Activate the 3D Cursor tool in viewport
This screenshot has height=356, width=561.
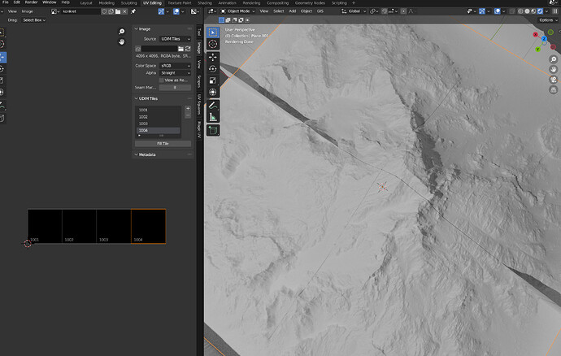point(213,45)
